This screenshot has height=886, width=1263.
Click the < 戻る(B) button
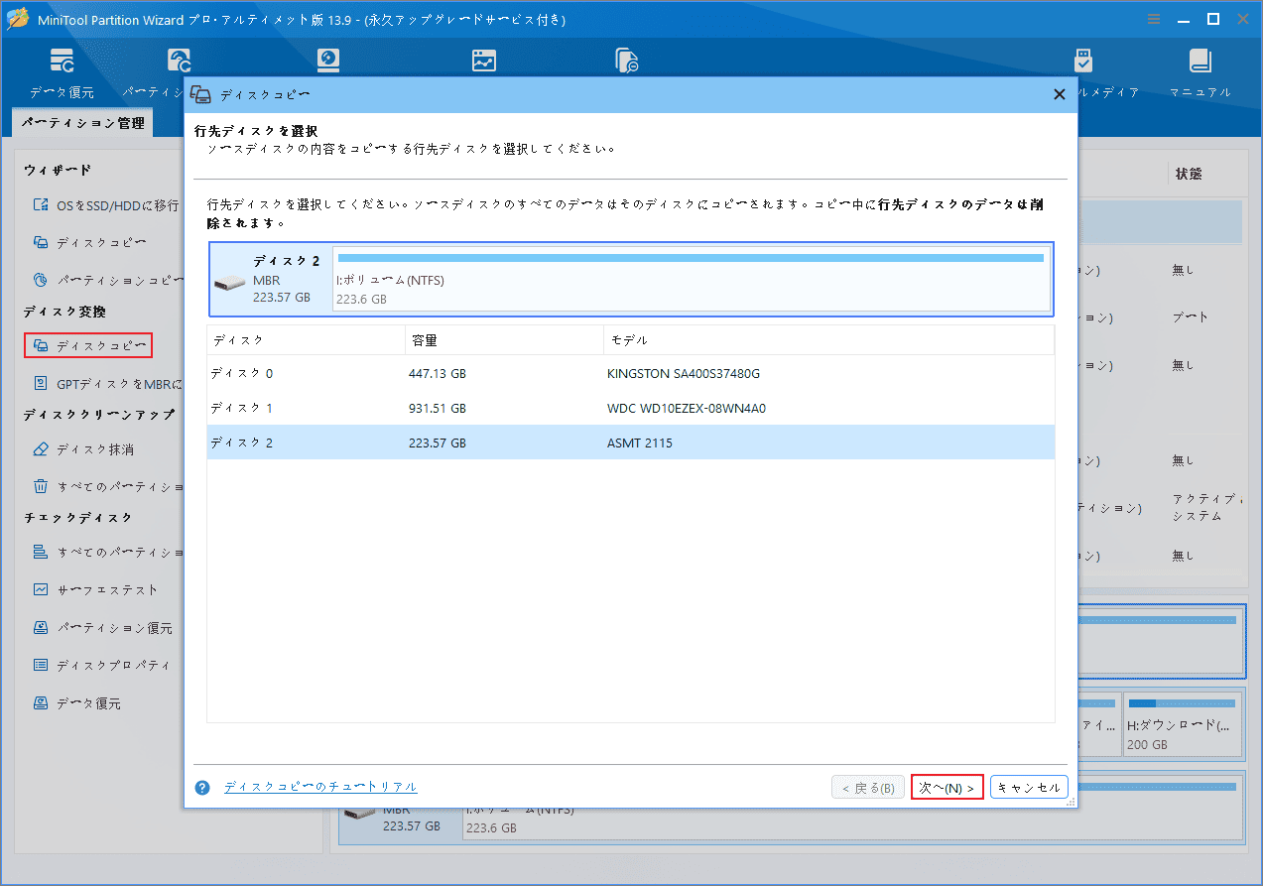coord(868,788)
